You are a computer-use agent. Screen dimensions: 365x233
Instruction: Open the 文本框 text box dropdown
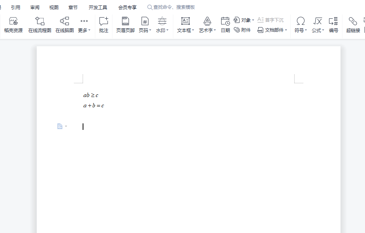click(186, 30)
